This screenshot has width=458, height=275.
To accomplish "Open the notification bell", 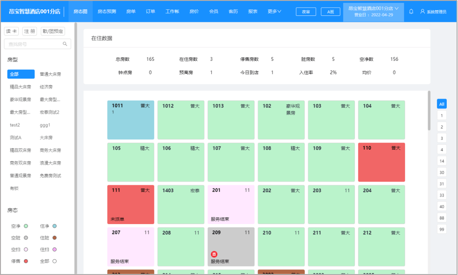I will click(x=411, y=12).
